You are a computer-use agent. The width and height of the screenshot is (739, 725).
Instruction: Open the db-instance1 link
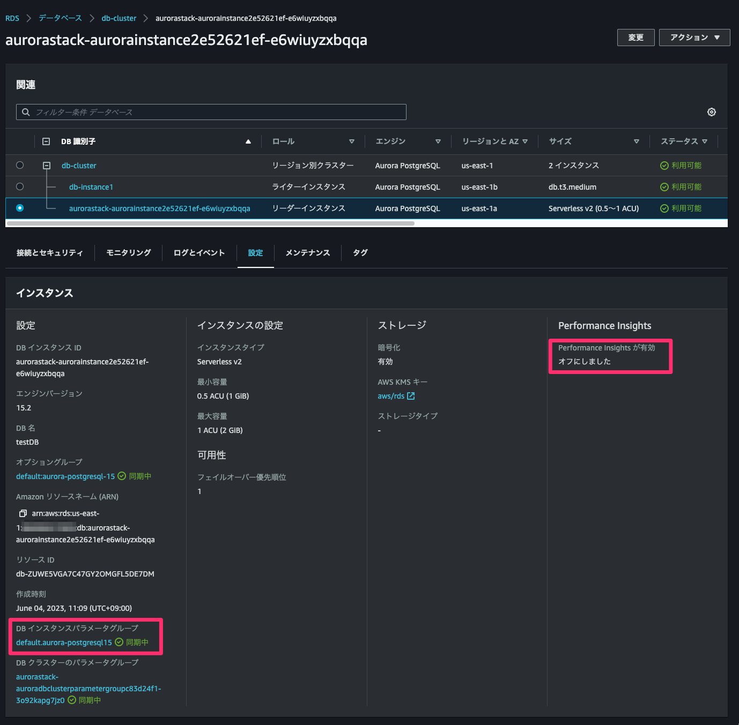pos(91,186)
